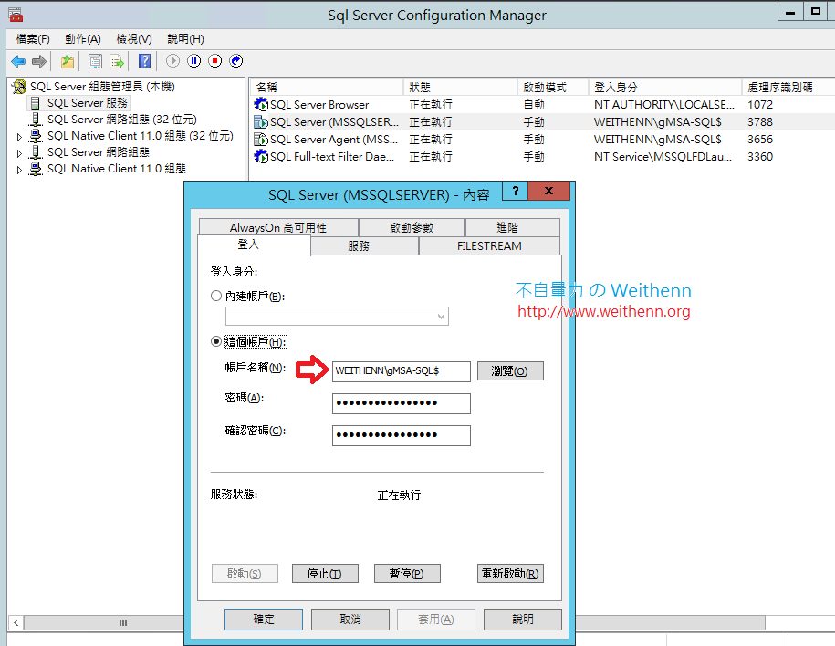This screenshot has height=646, width=835.
Task: Select the 內建帳戶 radio button
Action: point(216,295)
